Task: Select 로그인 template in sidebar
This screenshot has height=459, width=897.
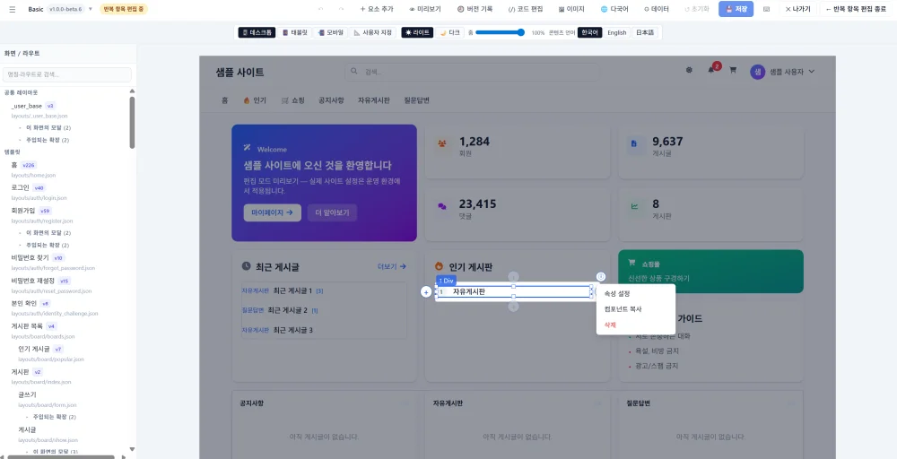Action: click(x=20, y=187)
